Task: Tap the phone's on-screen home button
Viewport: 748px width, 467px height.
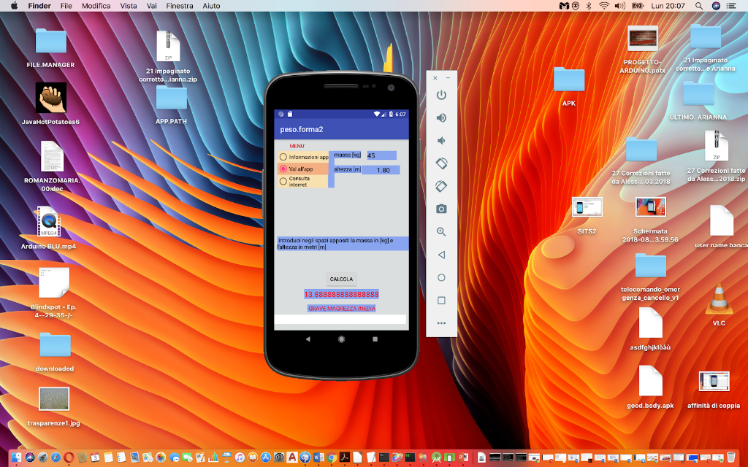Action: 341,339
